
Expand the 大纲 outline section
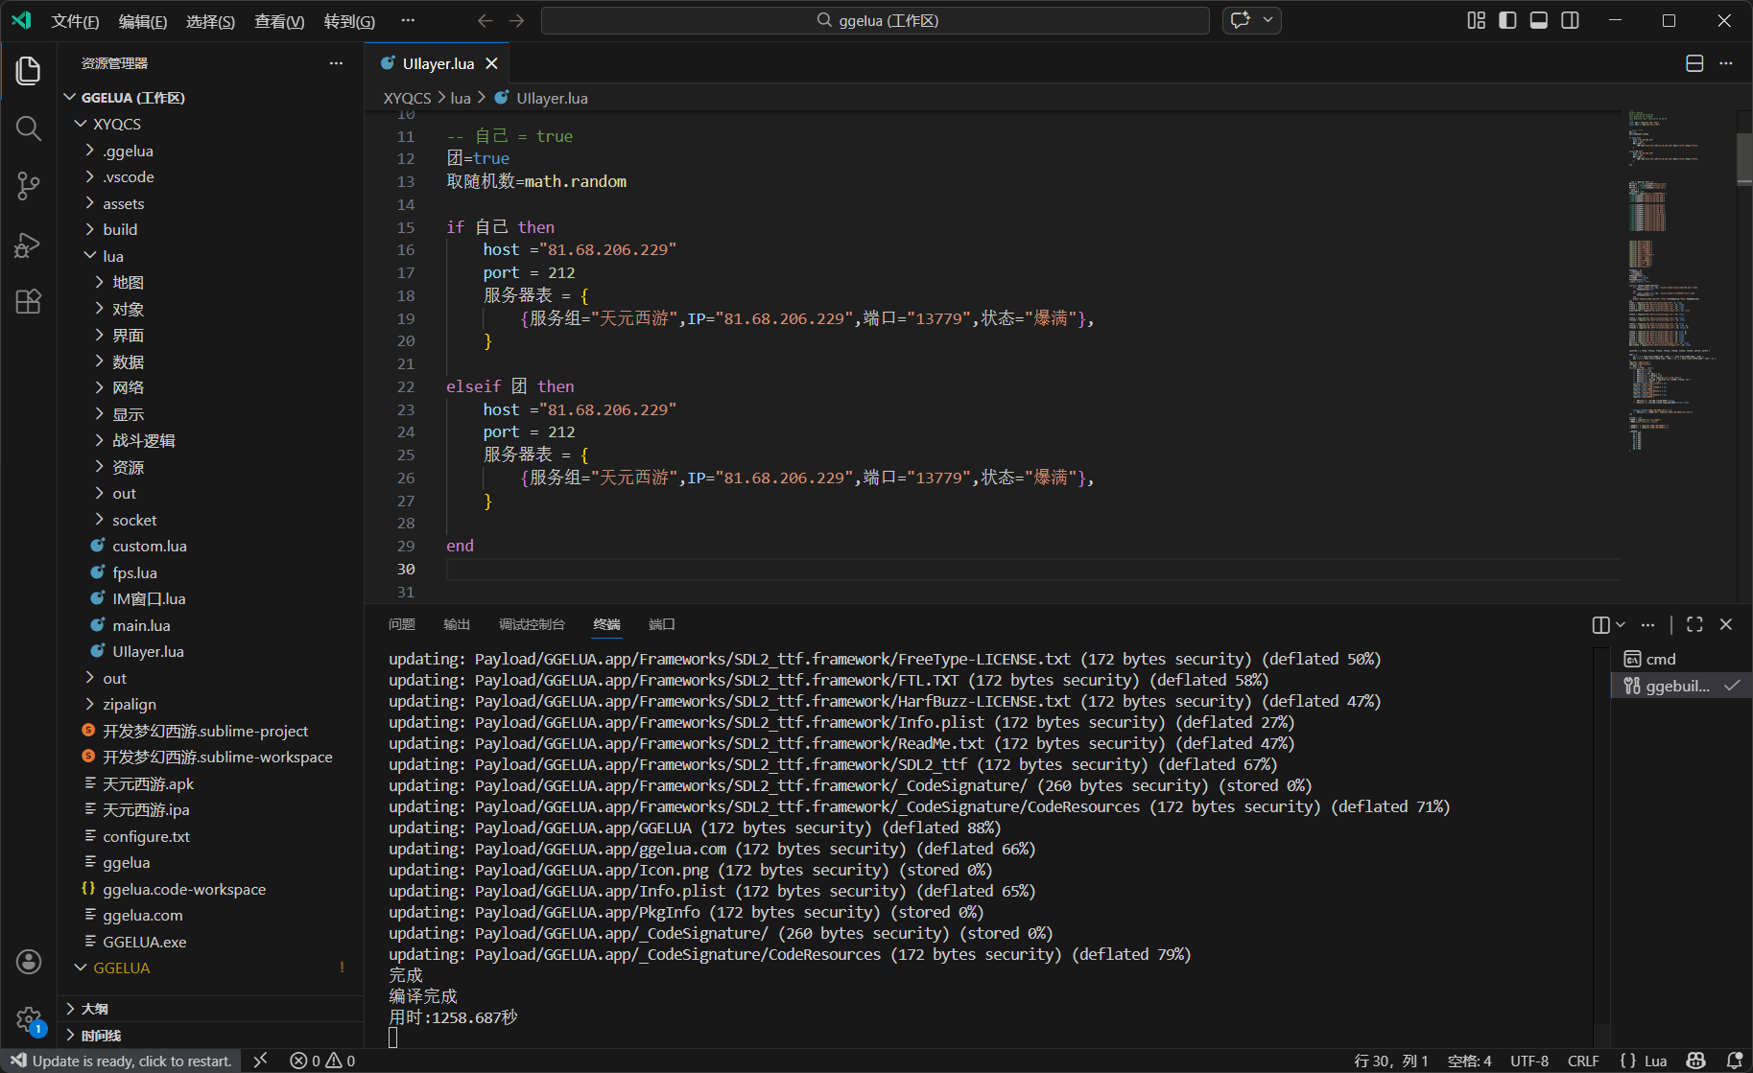(x=94, y=1009)
